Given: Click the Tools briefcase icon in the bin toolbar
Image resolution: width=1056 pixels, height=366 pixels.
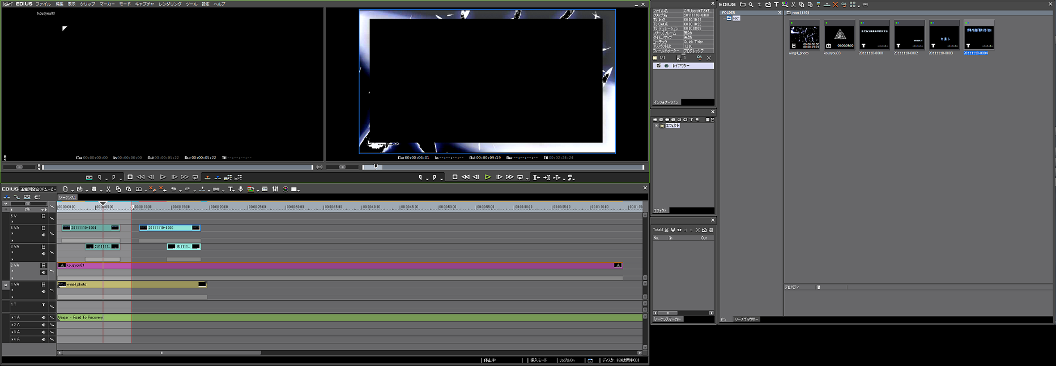Looking at the screenshot, I should click(865, 5).
